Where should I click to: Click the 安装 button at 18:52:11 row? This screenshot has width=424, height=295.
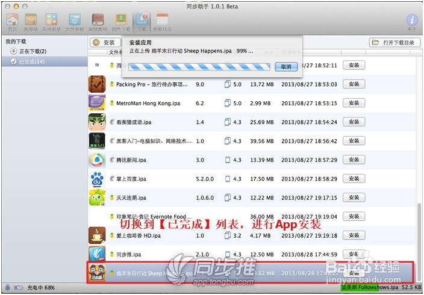click(354, 65)
